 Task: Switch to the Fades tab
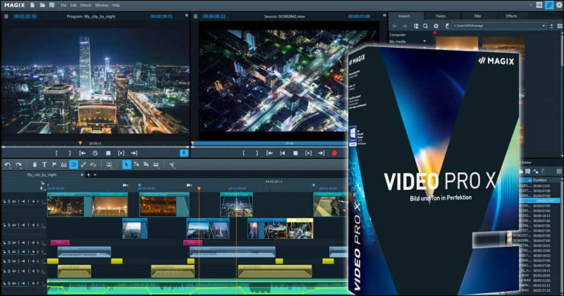click(x=441, y=16)
